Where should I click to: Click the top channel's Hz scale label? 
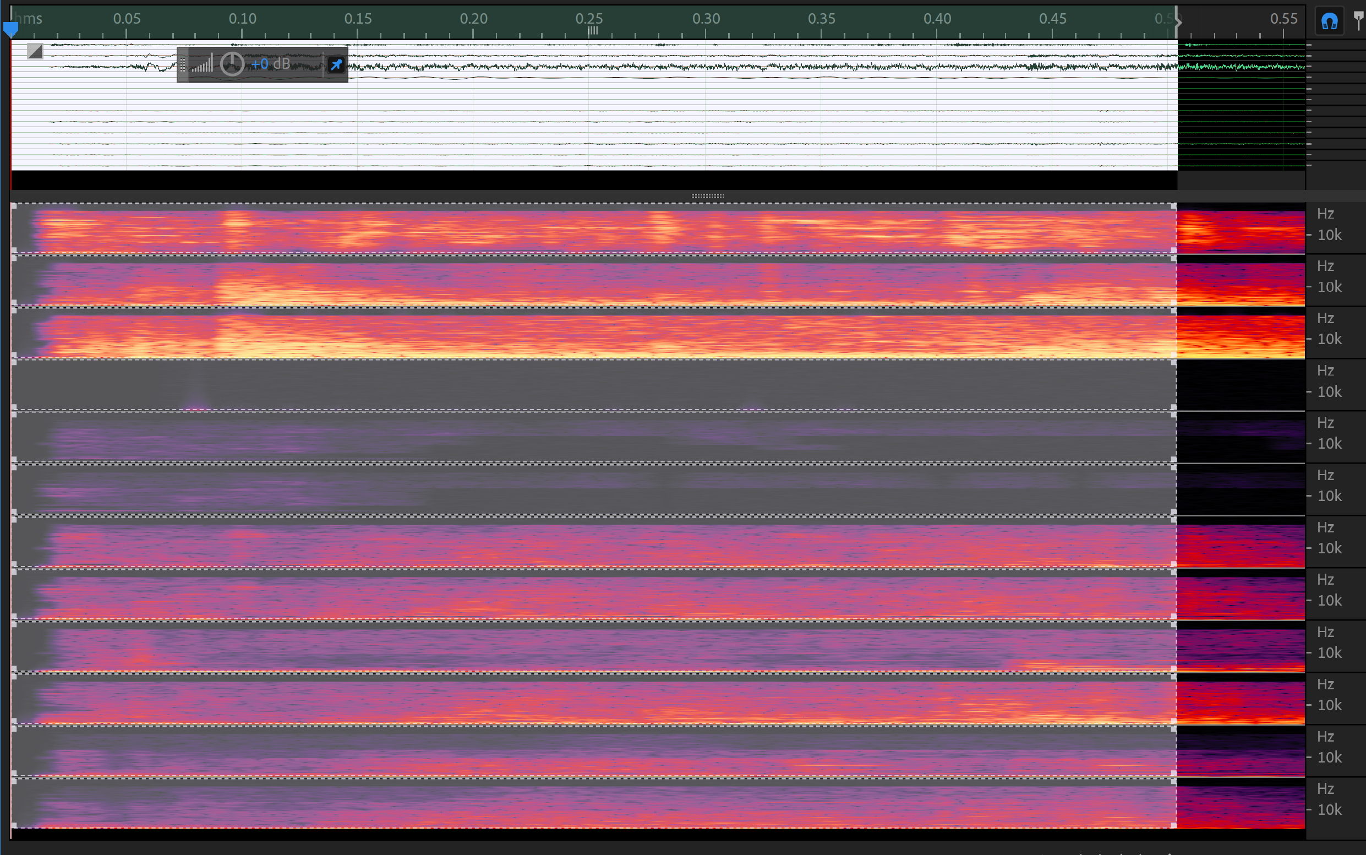coord(1325,214)
